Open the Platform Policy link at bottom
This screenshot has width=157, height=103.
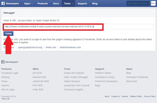tap(136, 96)
